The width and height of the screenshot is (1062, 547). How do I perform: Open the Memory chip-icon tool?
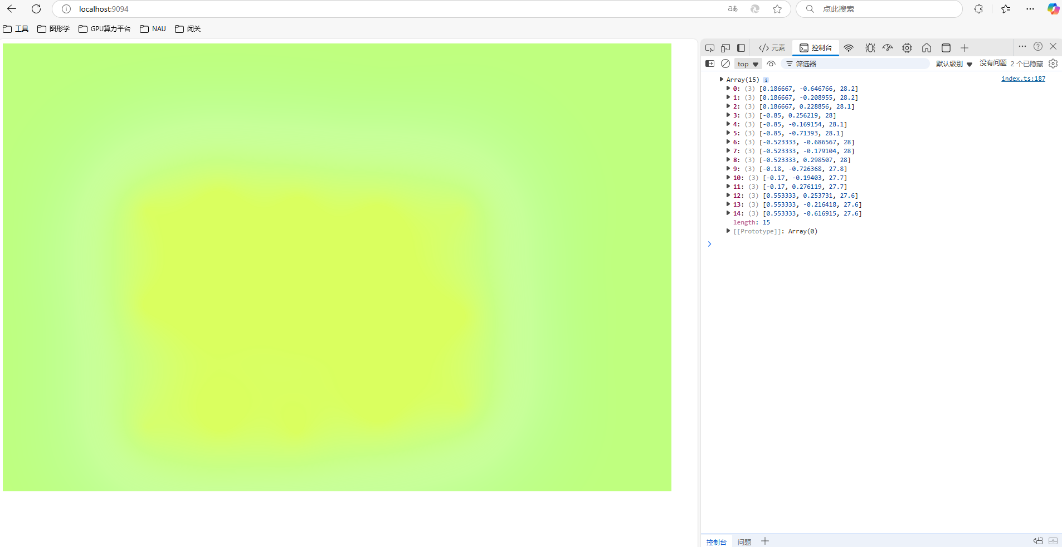click(x=907, y=48)
